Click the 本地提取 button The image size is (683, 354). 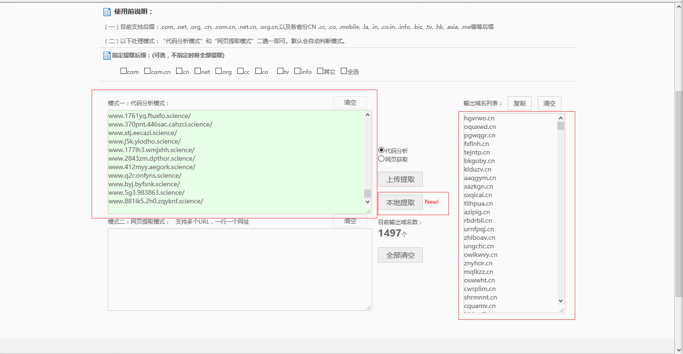pos(400,202)
